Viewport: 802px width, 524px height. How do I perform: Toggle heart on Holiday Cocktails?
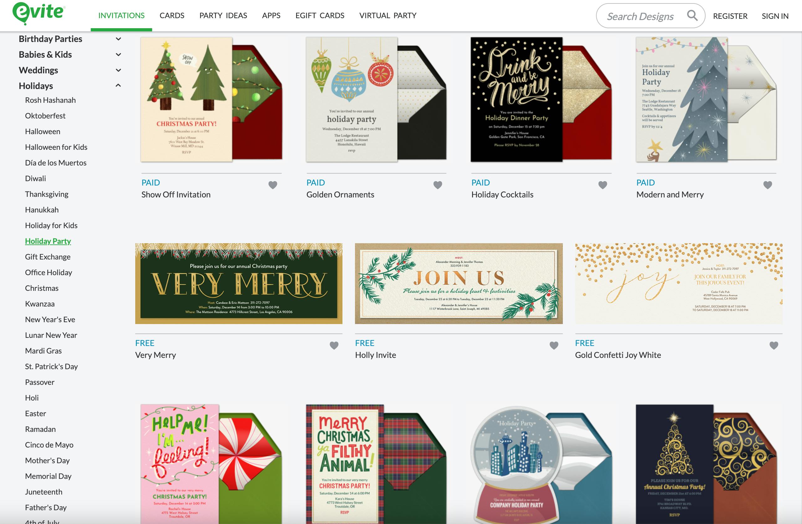(603, 185)
